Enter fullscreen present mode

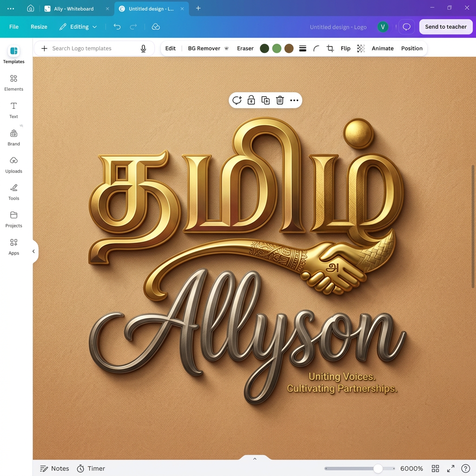[450, 469]
